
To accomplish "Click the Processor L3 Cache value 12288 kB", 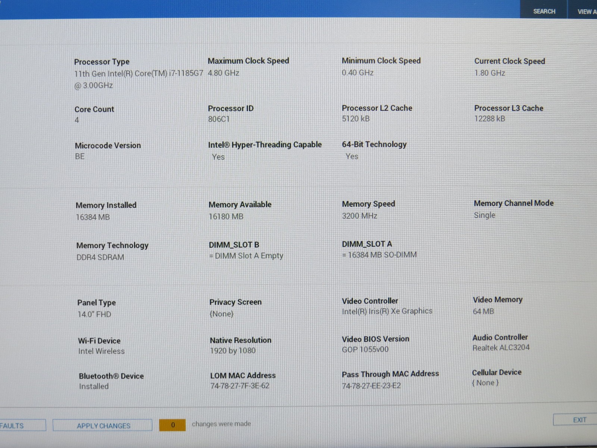I will click(x=490, y=119).
